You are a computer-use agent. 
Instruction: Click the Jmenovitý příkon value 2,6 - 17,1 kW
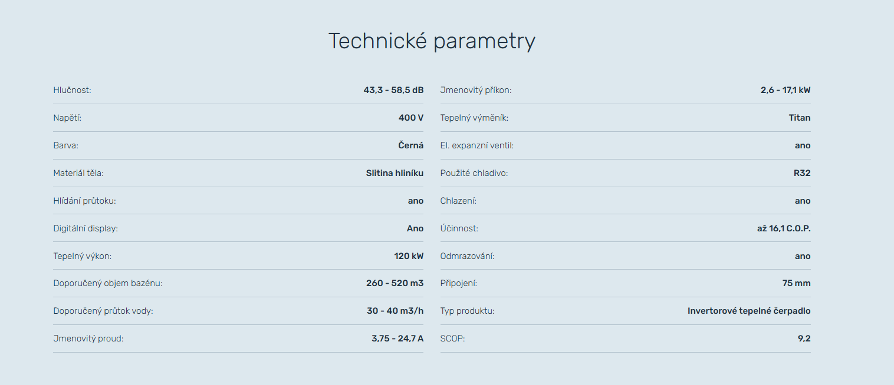(785, 90)
